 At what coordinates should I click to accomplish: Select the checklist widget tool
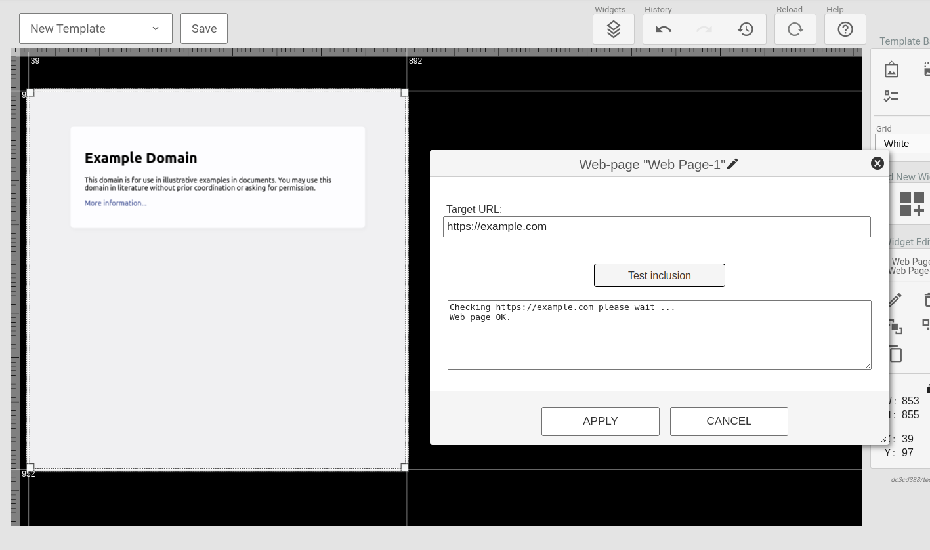click(891, 96)
